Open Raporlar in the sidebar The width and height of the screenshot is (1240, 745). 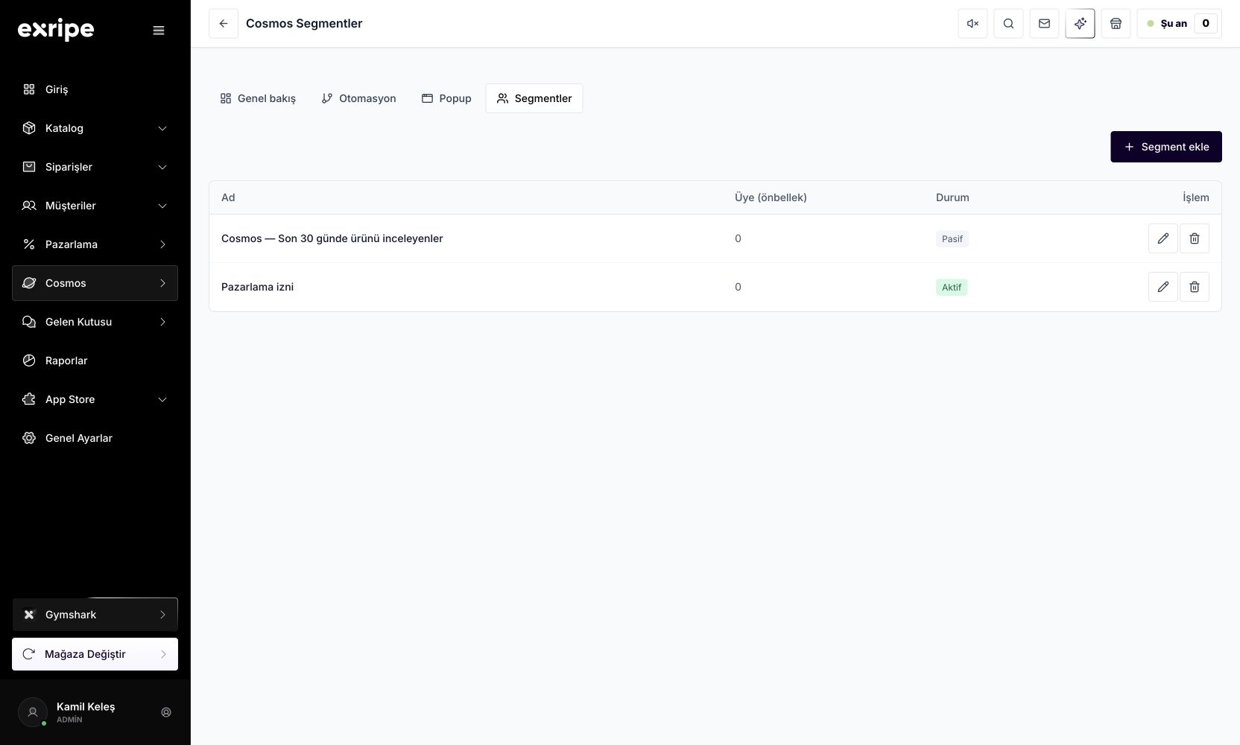[95, 361]
